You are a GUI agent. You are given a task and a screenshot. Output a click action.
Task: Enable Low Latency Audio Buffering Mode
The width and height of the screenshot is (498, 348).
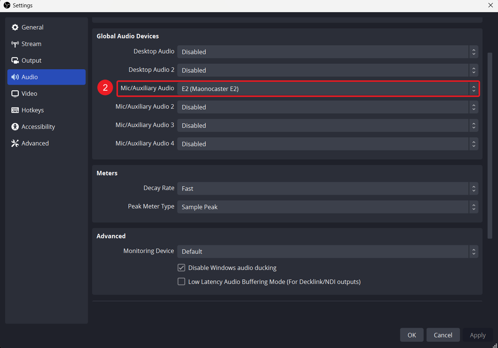click(181, 281)
